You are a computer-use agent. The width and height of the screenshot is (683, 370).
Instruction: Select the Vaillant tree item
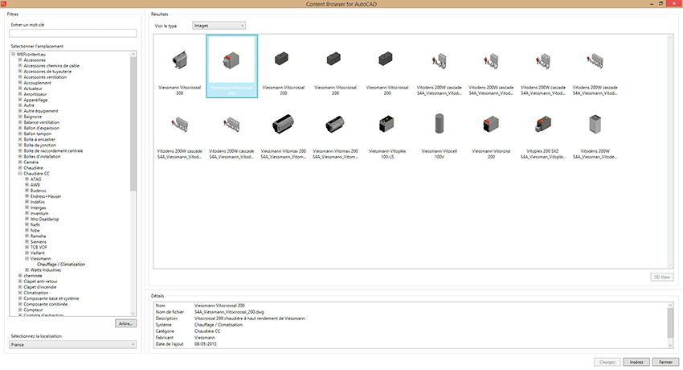pyautogui.click(x=38, y=253)
